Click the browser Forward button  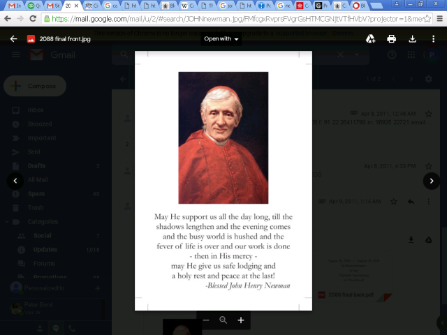pyautogui.click(x=20, y=19)
